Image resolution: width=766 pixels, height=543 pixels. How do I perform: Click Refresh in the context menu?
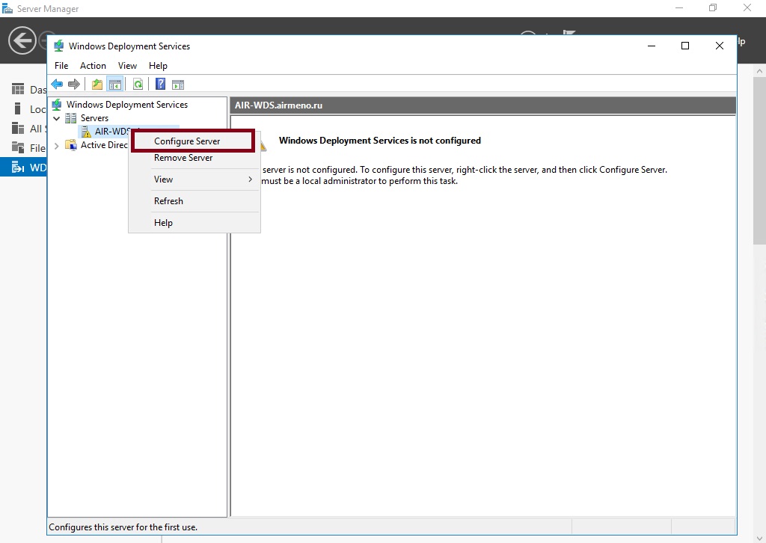[168, 201]
